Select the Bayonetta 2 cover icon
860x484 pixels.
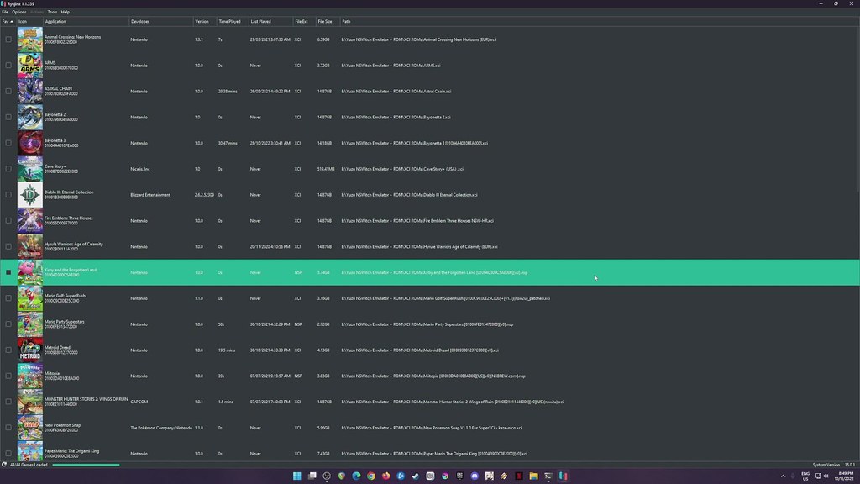click(x=29, y=117)
